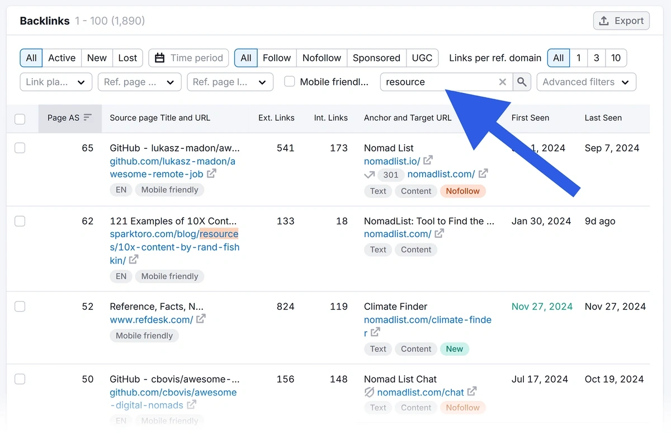Toggle the select-all checkbox in table header
Viewport: 671px width, 433px height.
point(20,119)
